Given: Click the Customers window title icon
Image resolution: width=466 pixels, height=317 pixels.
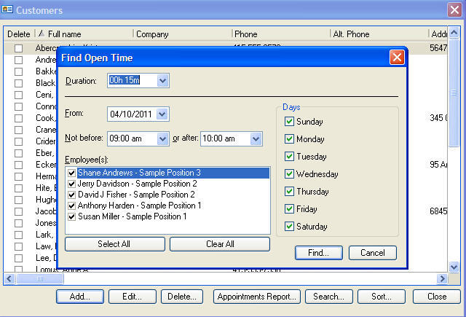Looking at the screenshot, I should [7, 9].
